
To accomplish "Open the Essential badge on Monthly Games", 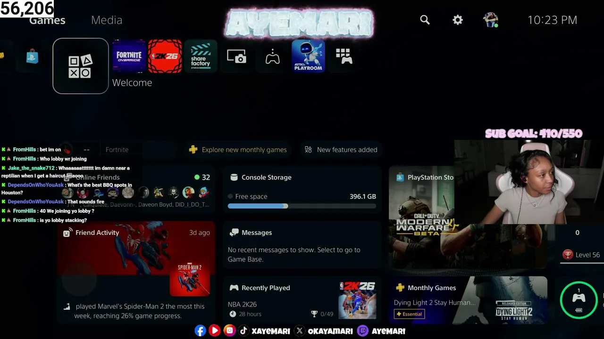I will click(409, 314).
